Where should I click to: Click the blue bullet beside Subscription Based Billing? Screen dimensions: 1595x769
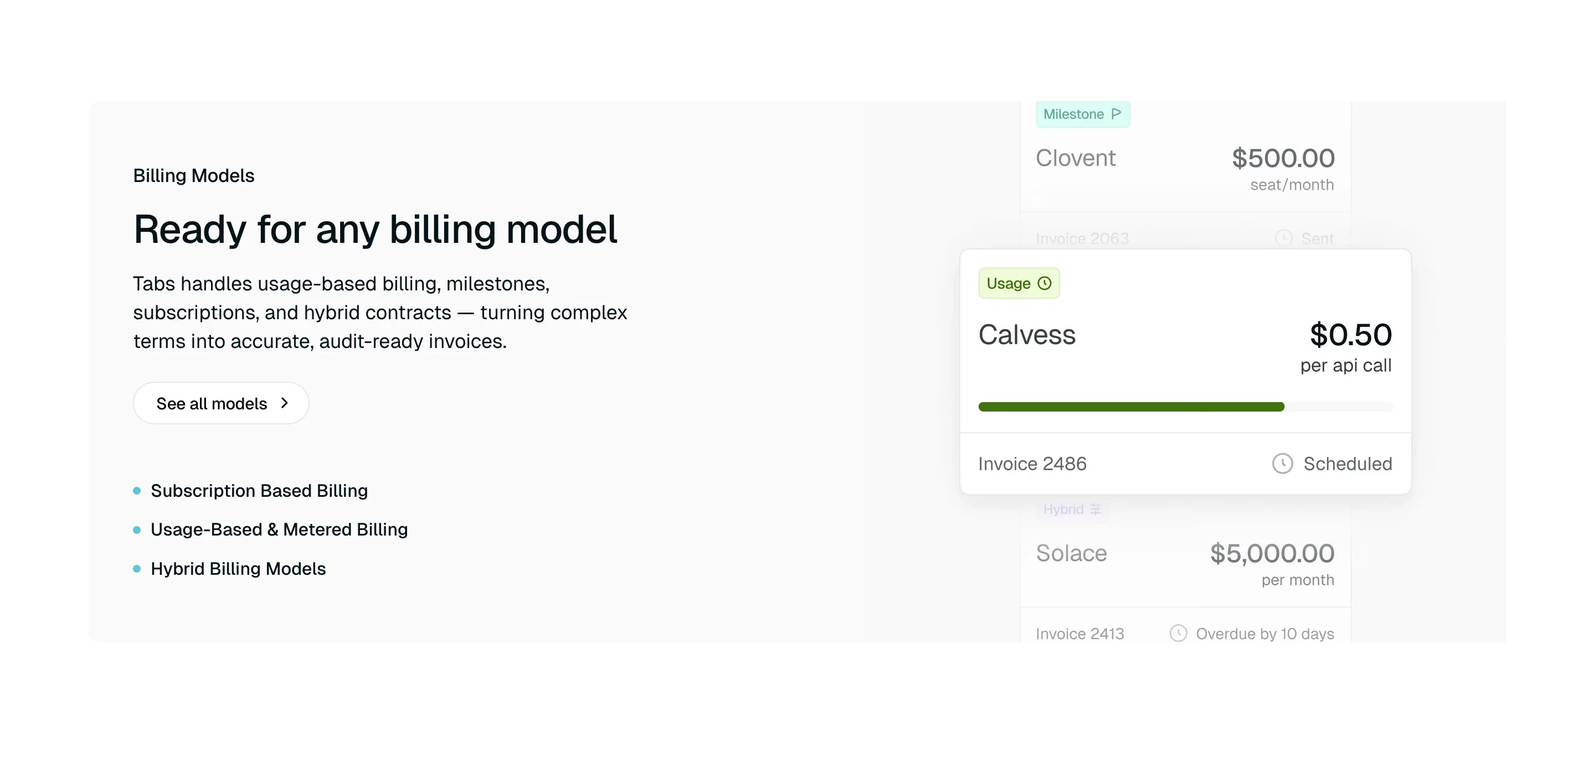(x=136, y=490)
